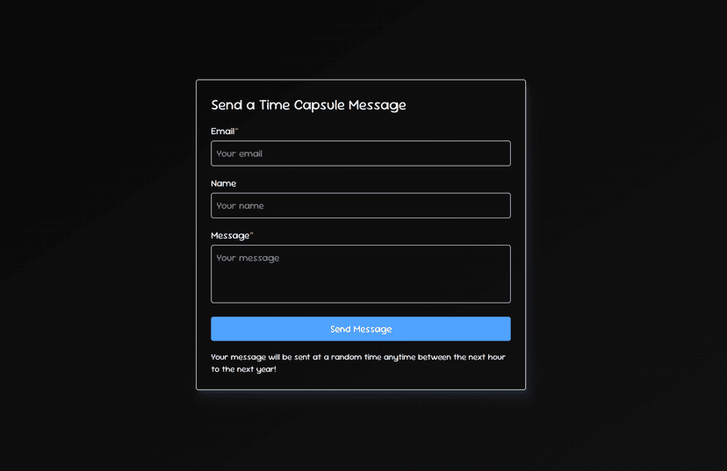Click the "Name" field label
The height and width of the screenshot is (471, 727).
[224, 183]
